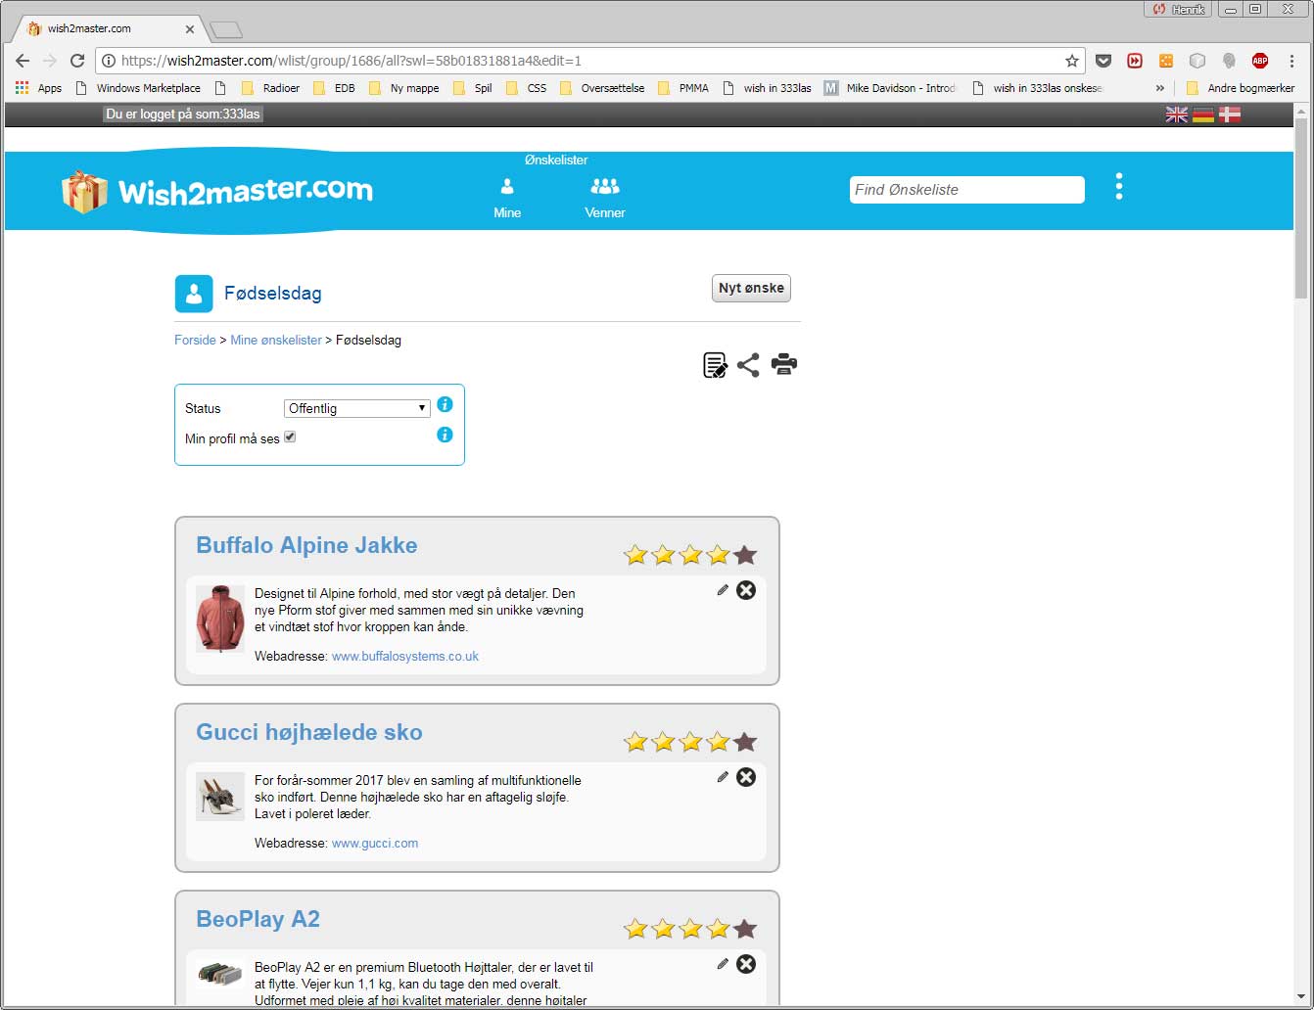Open the edit wish list icon
Screen dimensions: 1314x1010
[x=715, y=365]
